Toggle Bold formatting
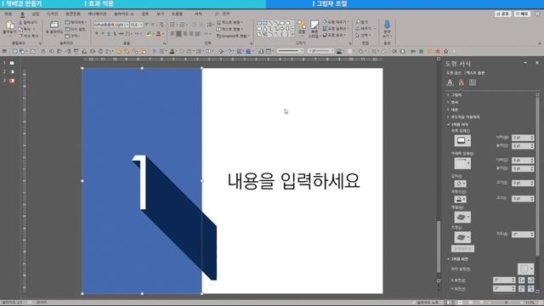Viewport: 544px width, 306px height. (x=96, y=34)
